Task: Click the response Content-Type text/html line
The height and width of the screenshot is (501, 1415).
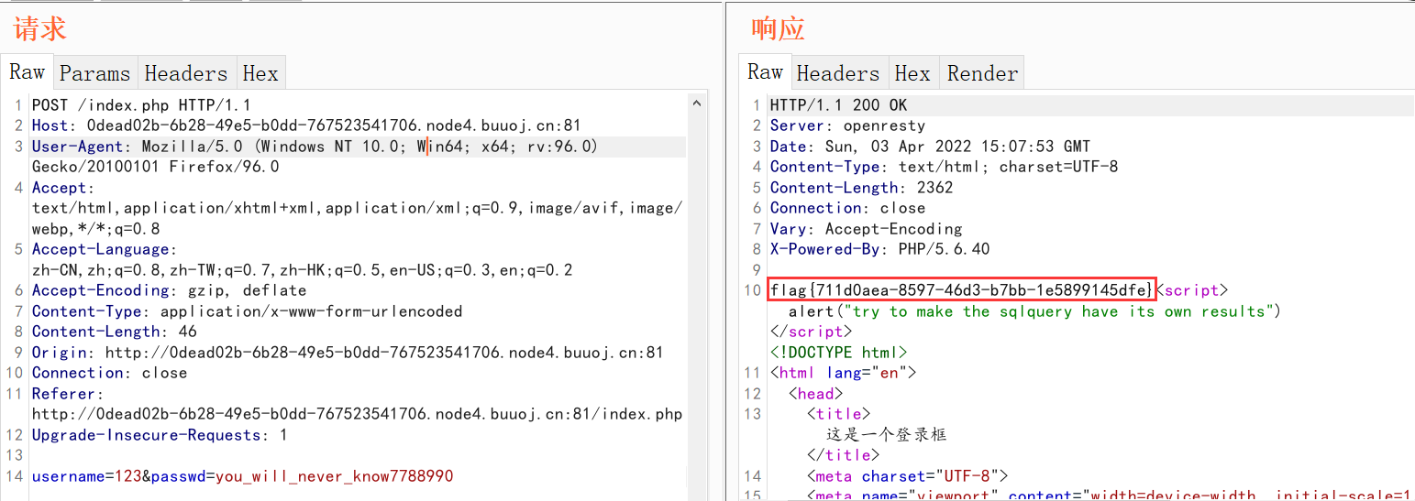Action: 944,167
